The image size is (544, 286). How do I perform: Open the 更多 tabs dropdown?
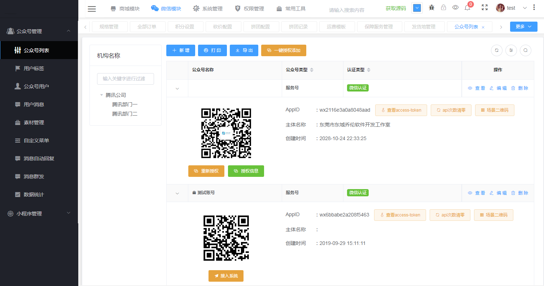coord(523,27)
